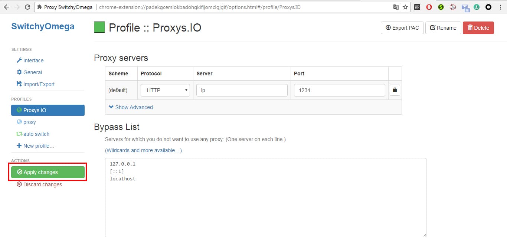
Task: Click Apply changes
Action: coord(48,172)
